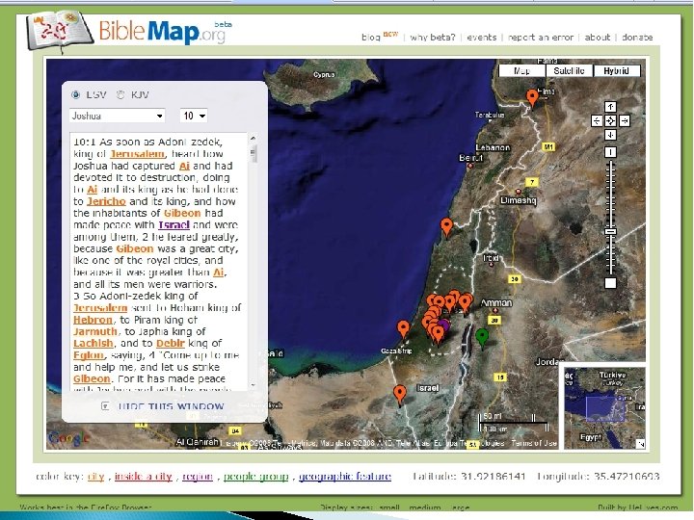The image size is (694, 520).
Task: Open the events link
Action: coord(482,38)
